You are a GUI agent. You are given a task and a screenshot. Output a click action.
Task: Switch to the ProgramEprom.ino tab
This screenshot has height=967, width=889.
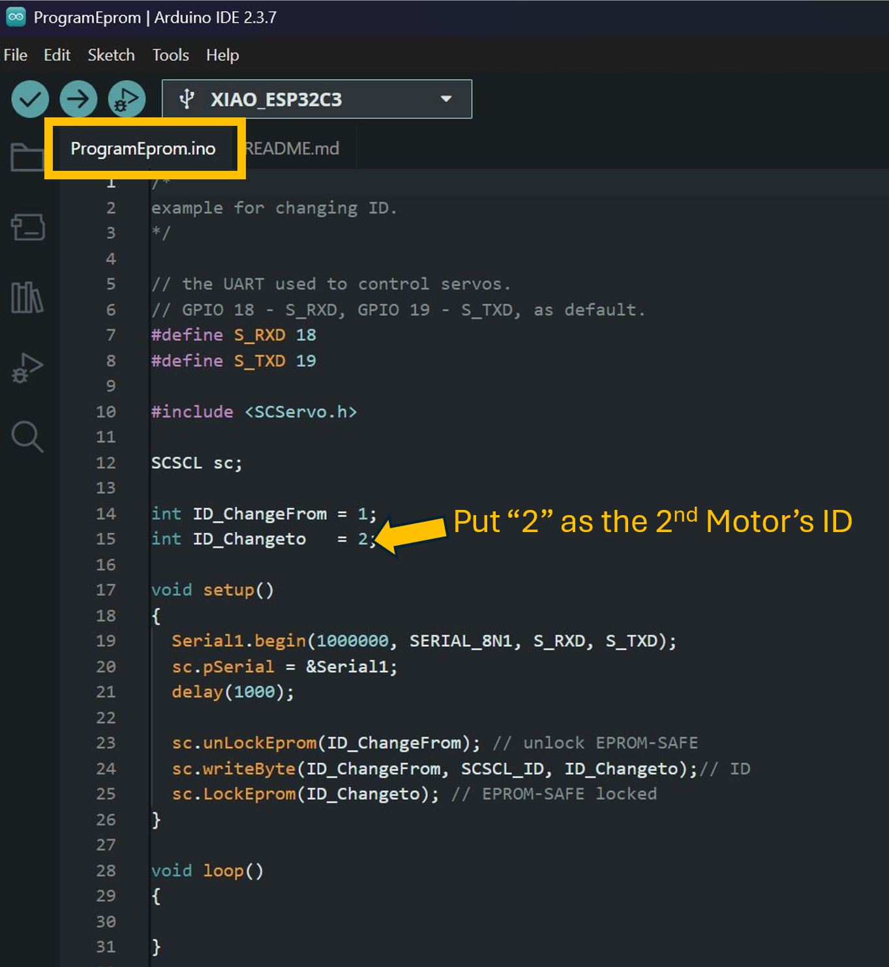(x=143, y=149)
